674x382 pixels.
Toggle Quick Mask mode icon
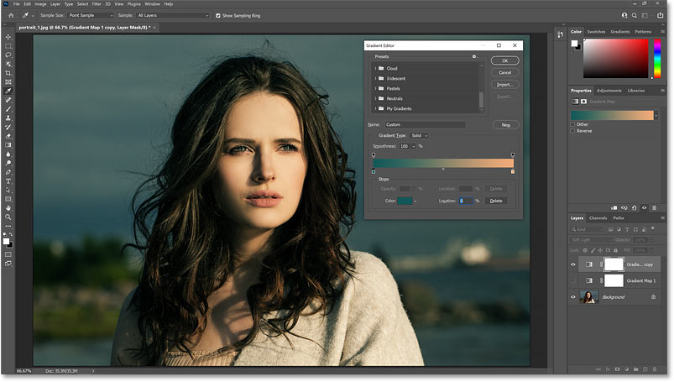(8, 254)
